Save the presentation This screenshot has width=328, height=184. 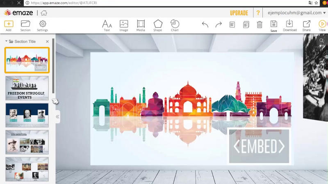[273, 25]
